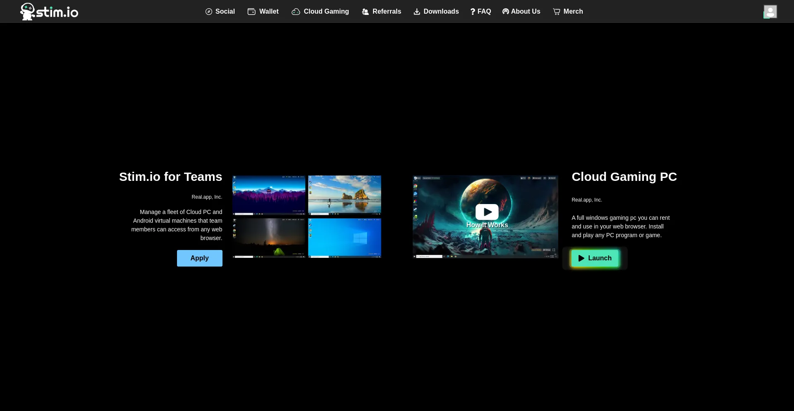
Task: Open Referrals using its people icon
Action: [365, 12]
